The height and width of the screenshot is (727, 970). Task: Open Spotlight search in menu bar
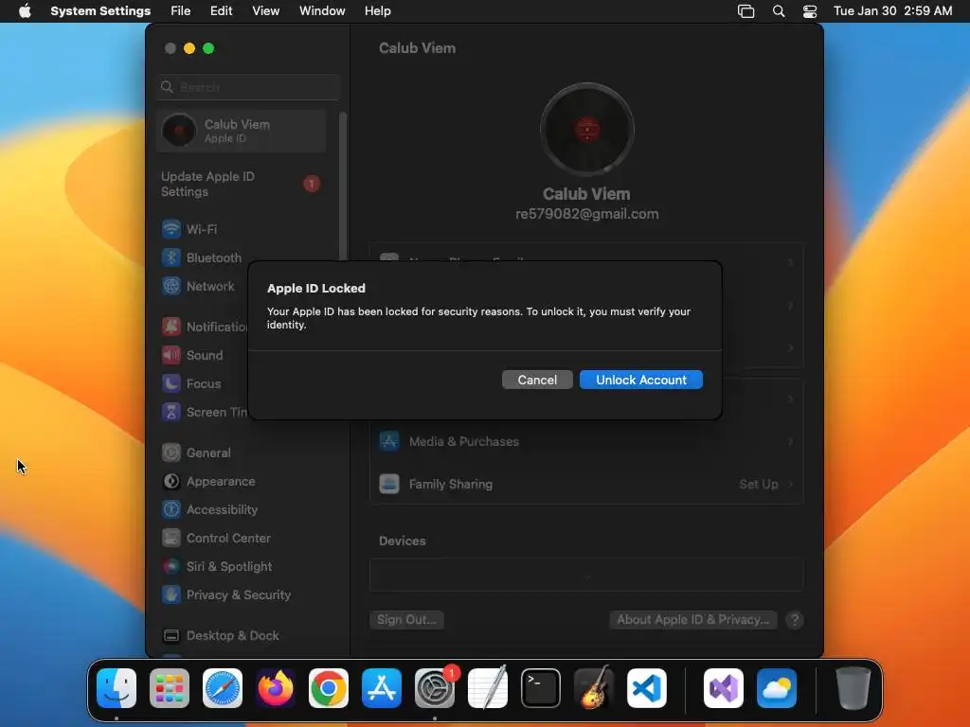779,11
